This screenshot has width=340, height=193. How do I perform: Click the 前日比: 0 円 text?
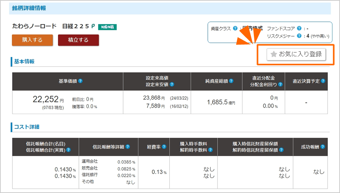coord(83,99)
